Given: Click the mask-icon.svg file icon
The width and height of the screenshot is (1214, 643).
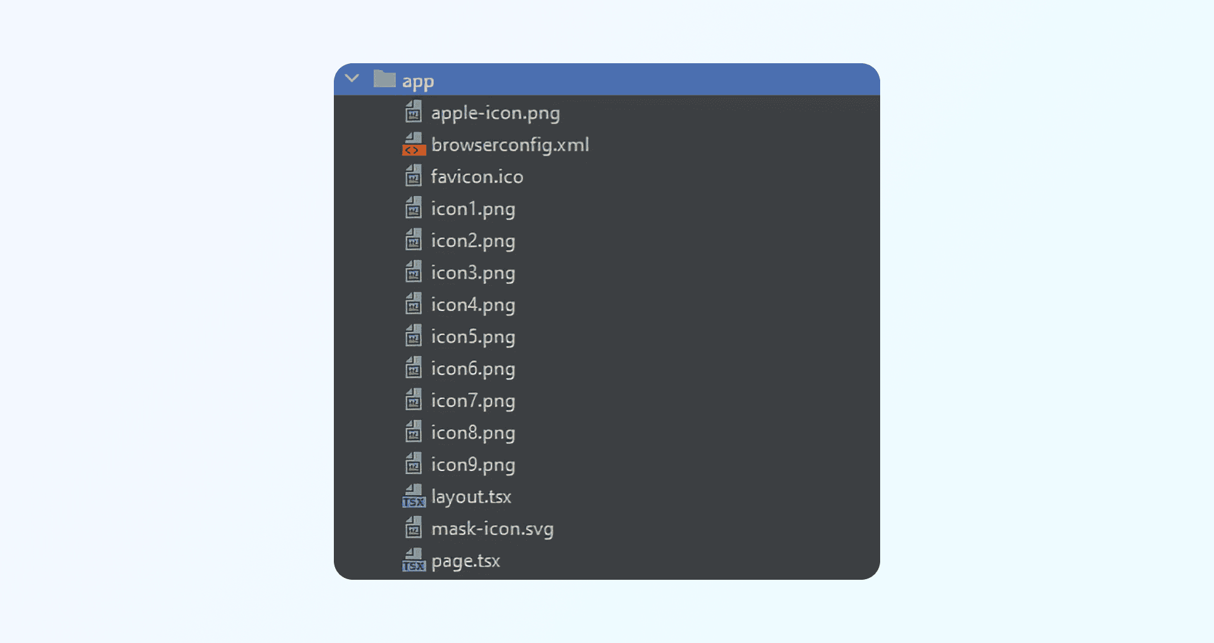Looking at the screenshot, I should click(x=414, y=529).
